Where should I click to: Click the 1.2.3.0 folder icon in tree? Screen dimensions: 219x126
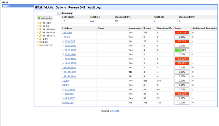[x=40, y=39]
